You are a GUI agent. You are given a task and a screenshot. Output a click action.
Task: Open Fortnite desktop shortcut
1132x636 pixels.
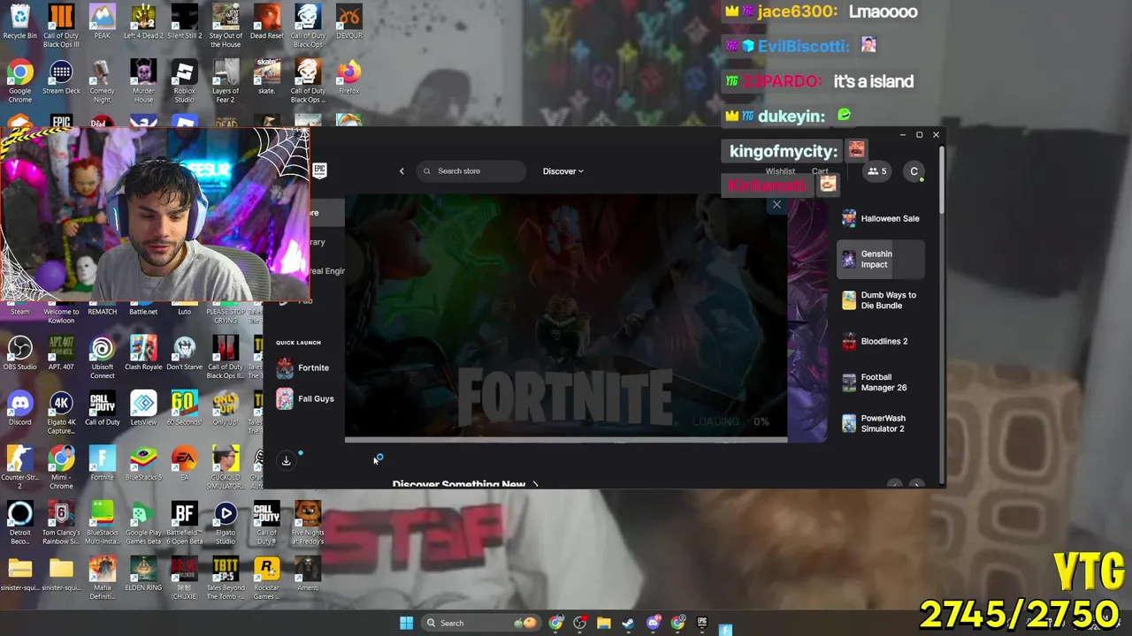click(x=102, y=464)
